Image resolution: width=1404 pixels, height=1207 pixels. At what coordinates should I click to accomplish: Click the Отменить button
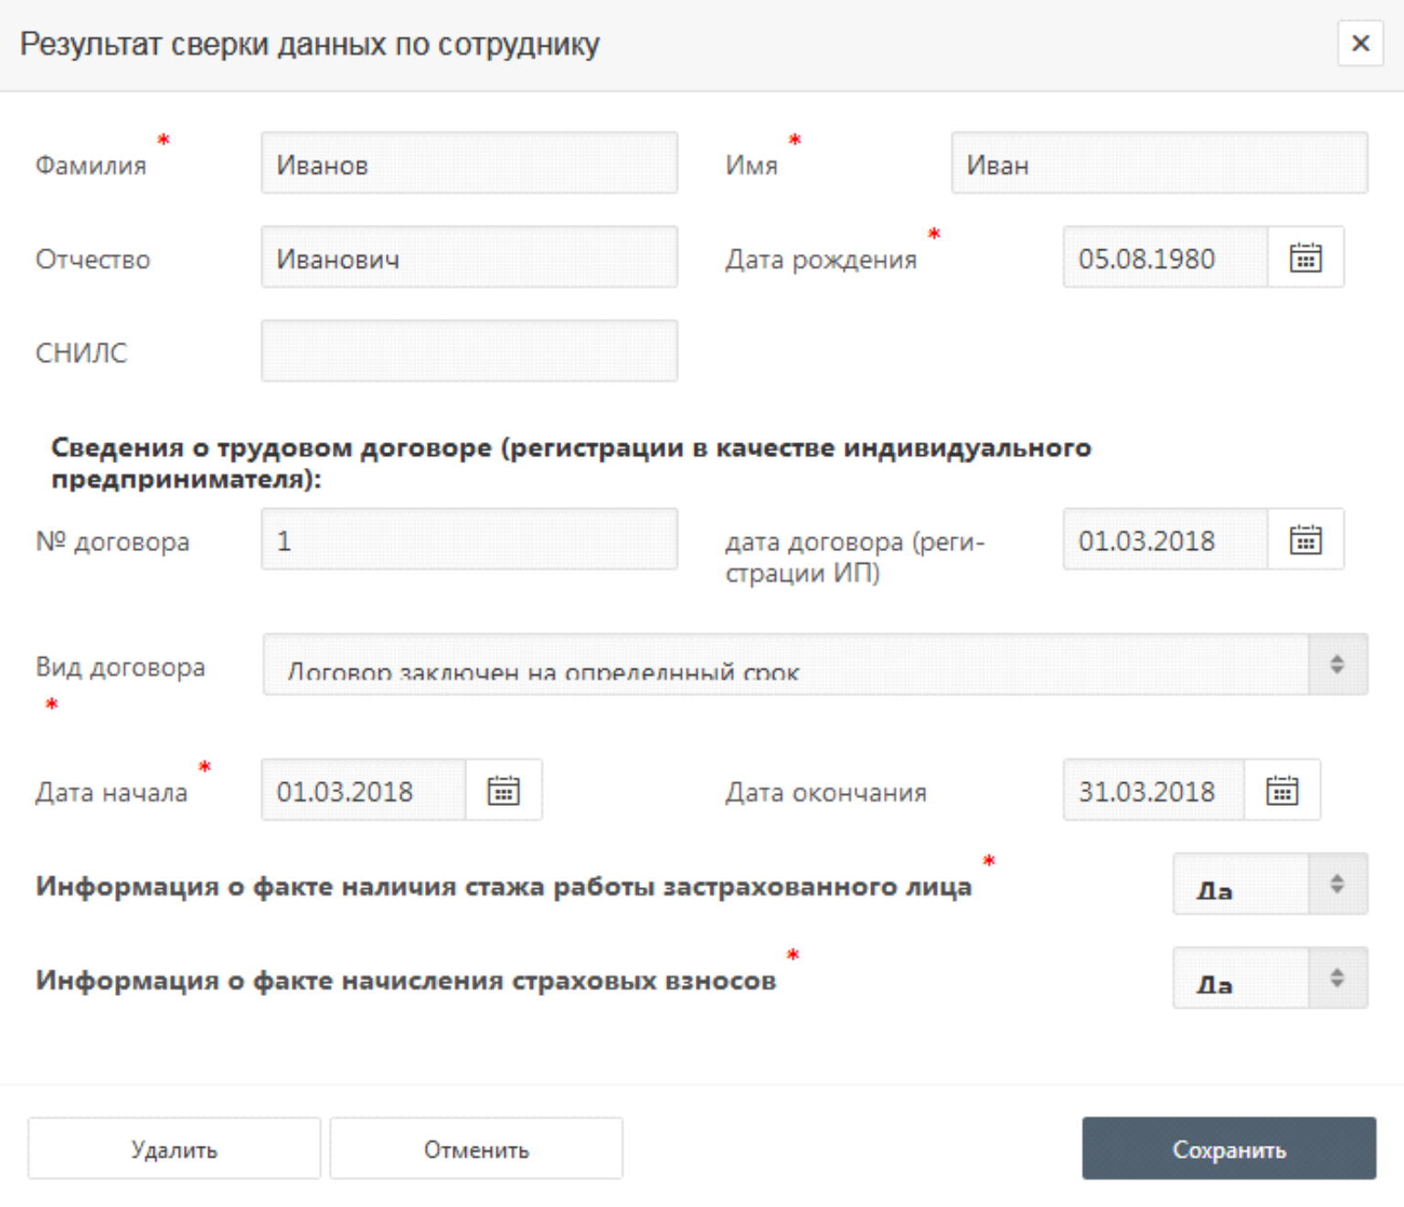coord(476,1149)
